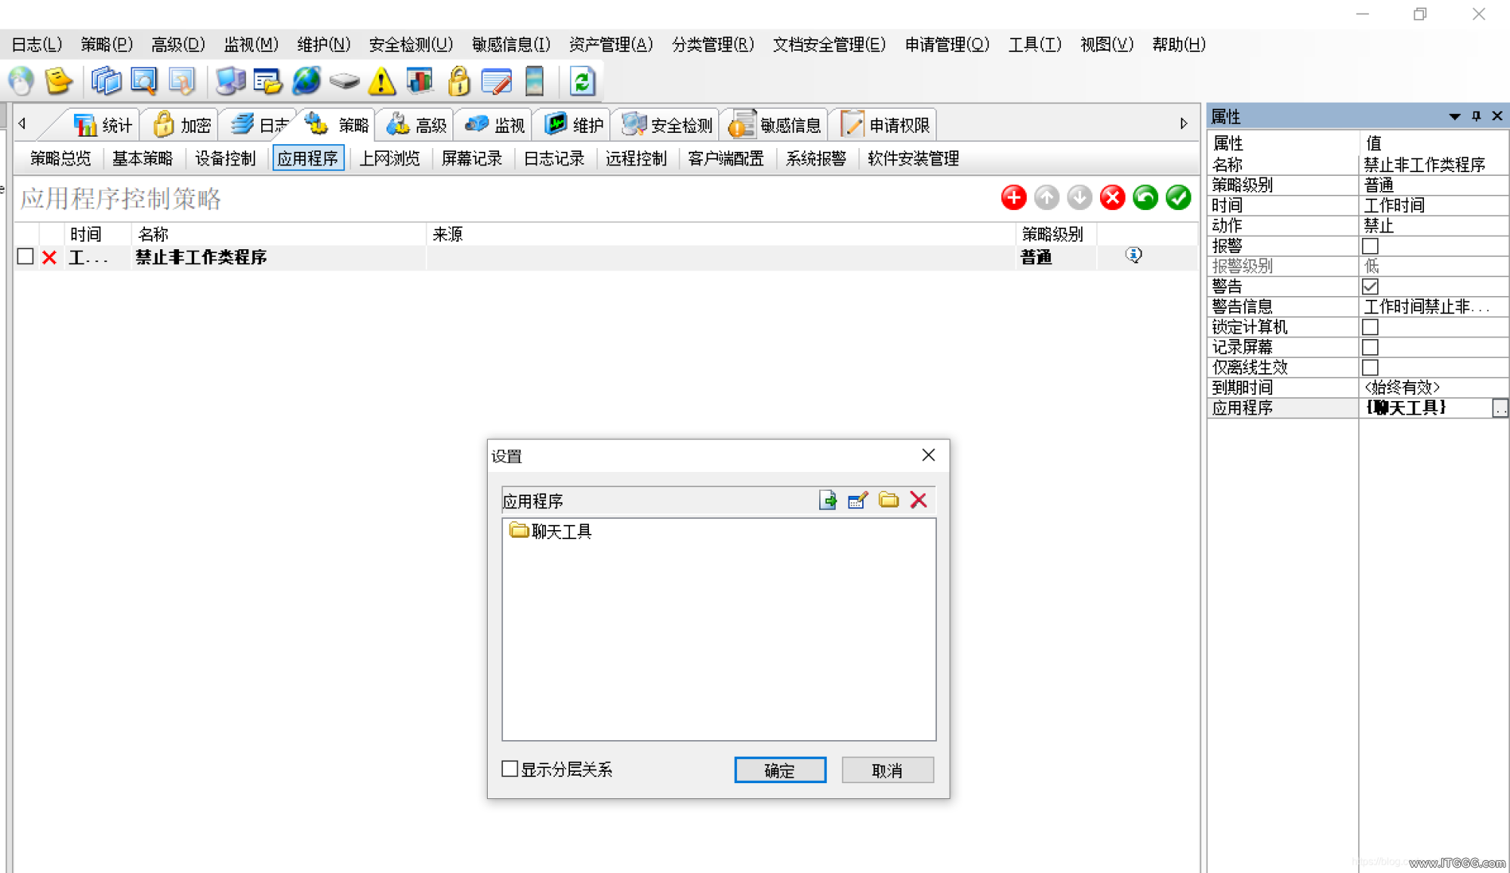Click the red X remove icon in the dialog
Image resolution: width=1510 pixels, height=873 pixels.
click(919, 500)
